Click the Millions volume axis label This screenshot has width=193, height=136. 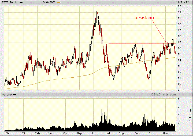pos(190,115)
